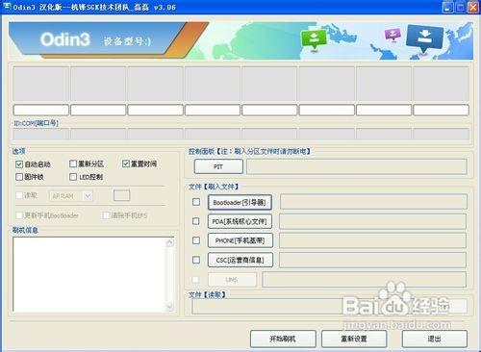This screenshot has height=352, width=481.
Task: Click the log box scroll up arrow
Action: tap(170, 242)
